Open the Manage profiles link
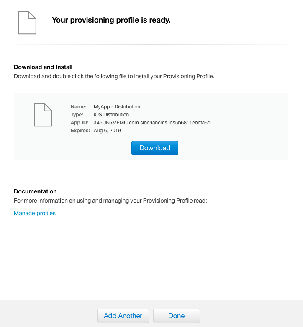303x327 pixels. [35, 213]
